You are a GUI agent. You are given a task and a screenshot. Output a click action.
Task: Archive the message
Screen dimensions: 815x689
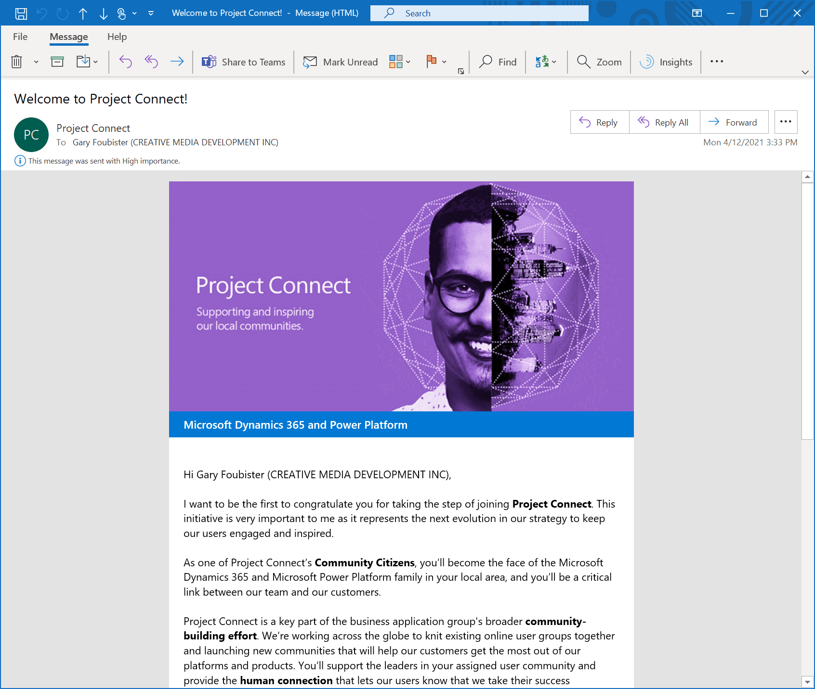pyautogui.click(x=57, y=62)
